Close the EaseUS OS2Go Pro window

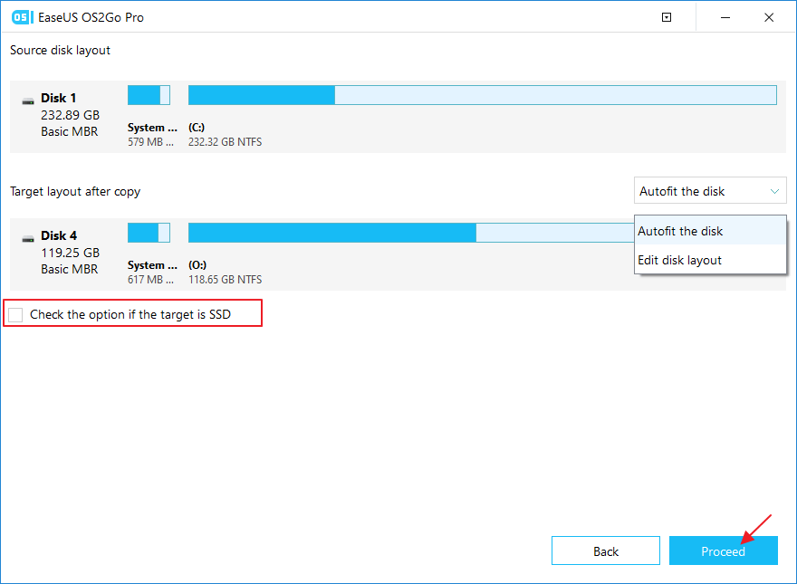tap(769, 17)
